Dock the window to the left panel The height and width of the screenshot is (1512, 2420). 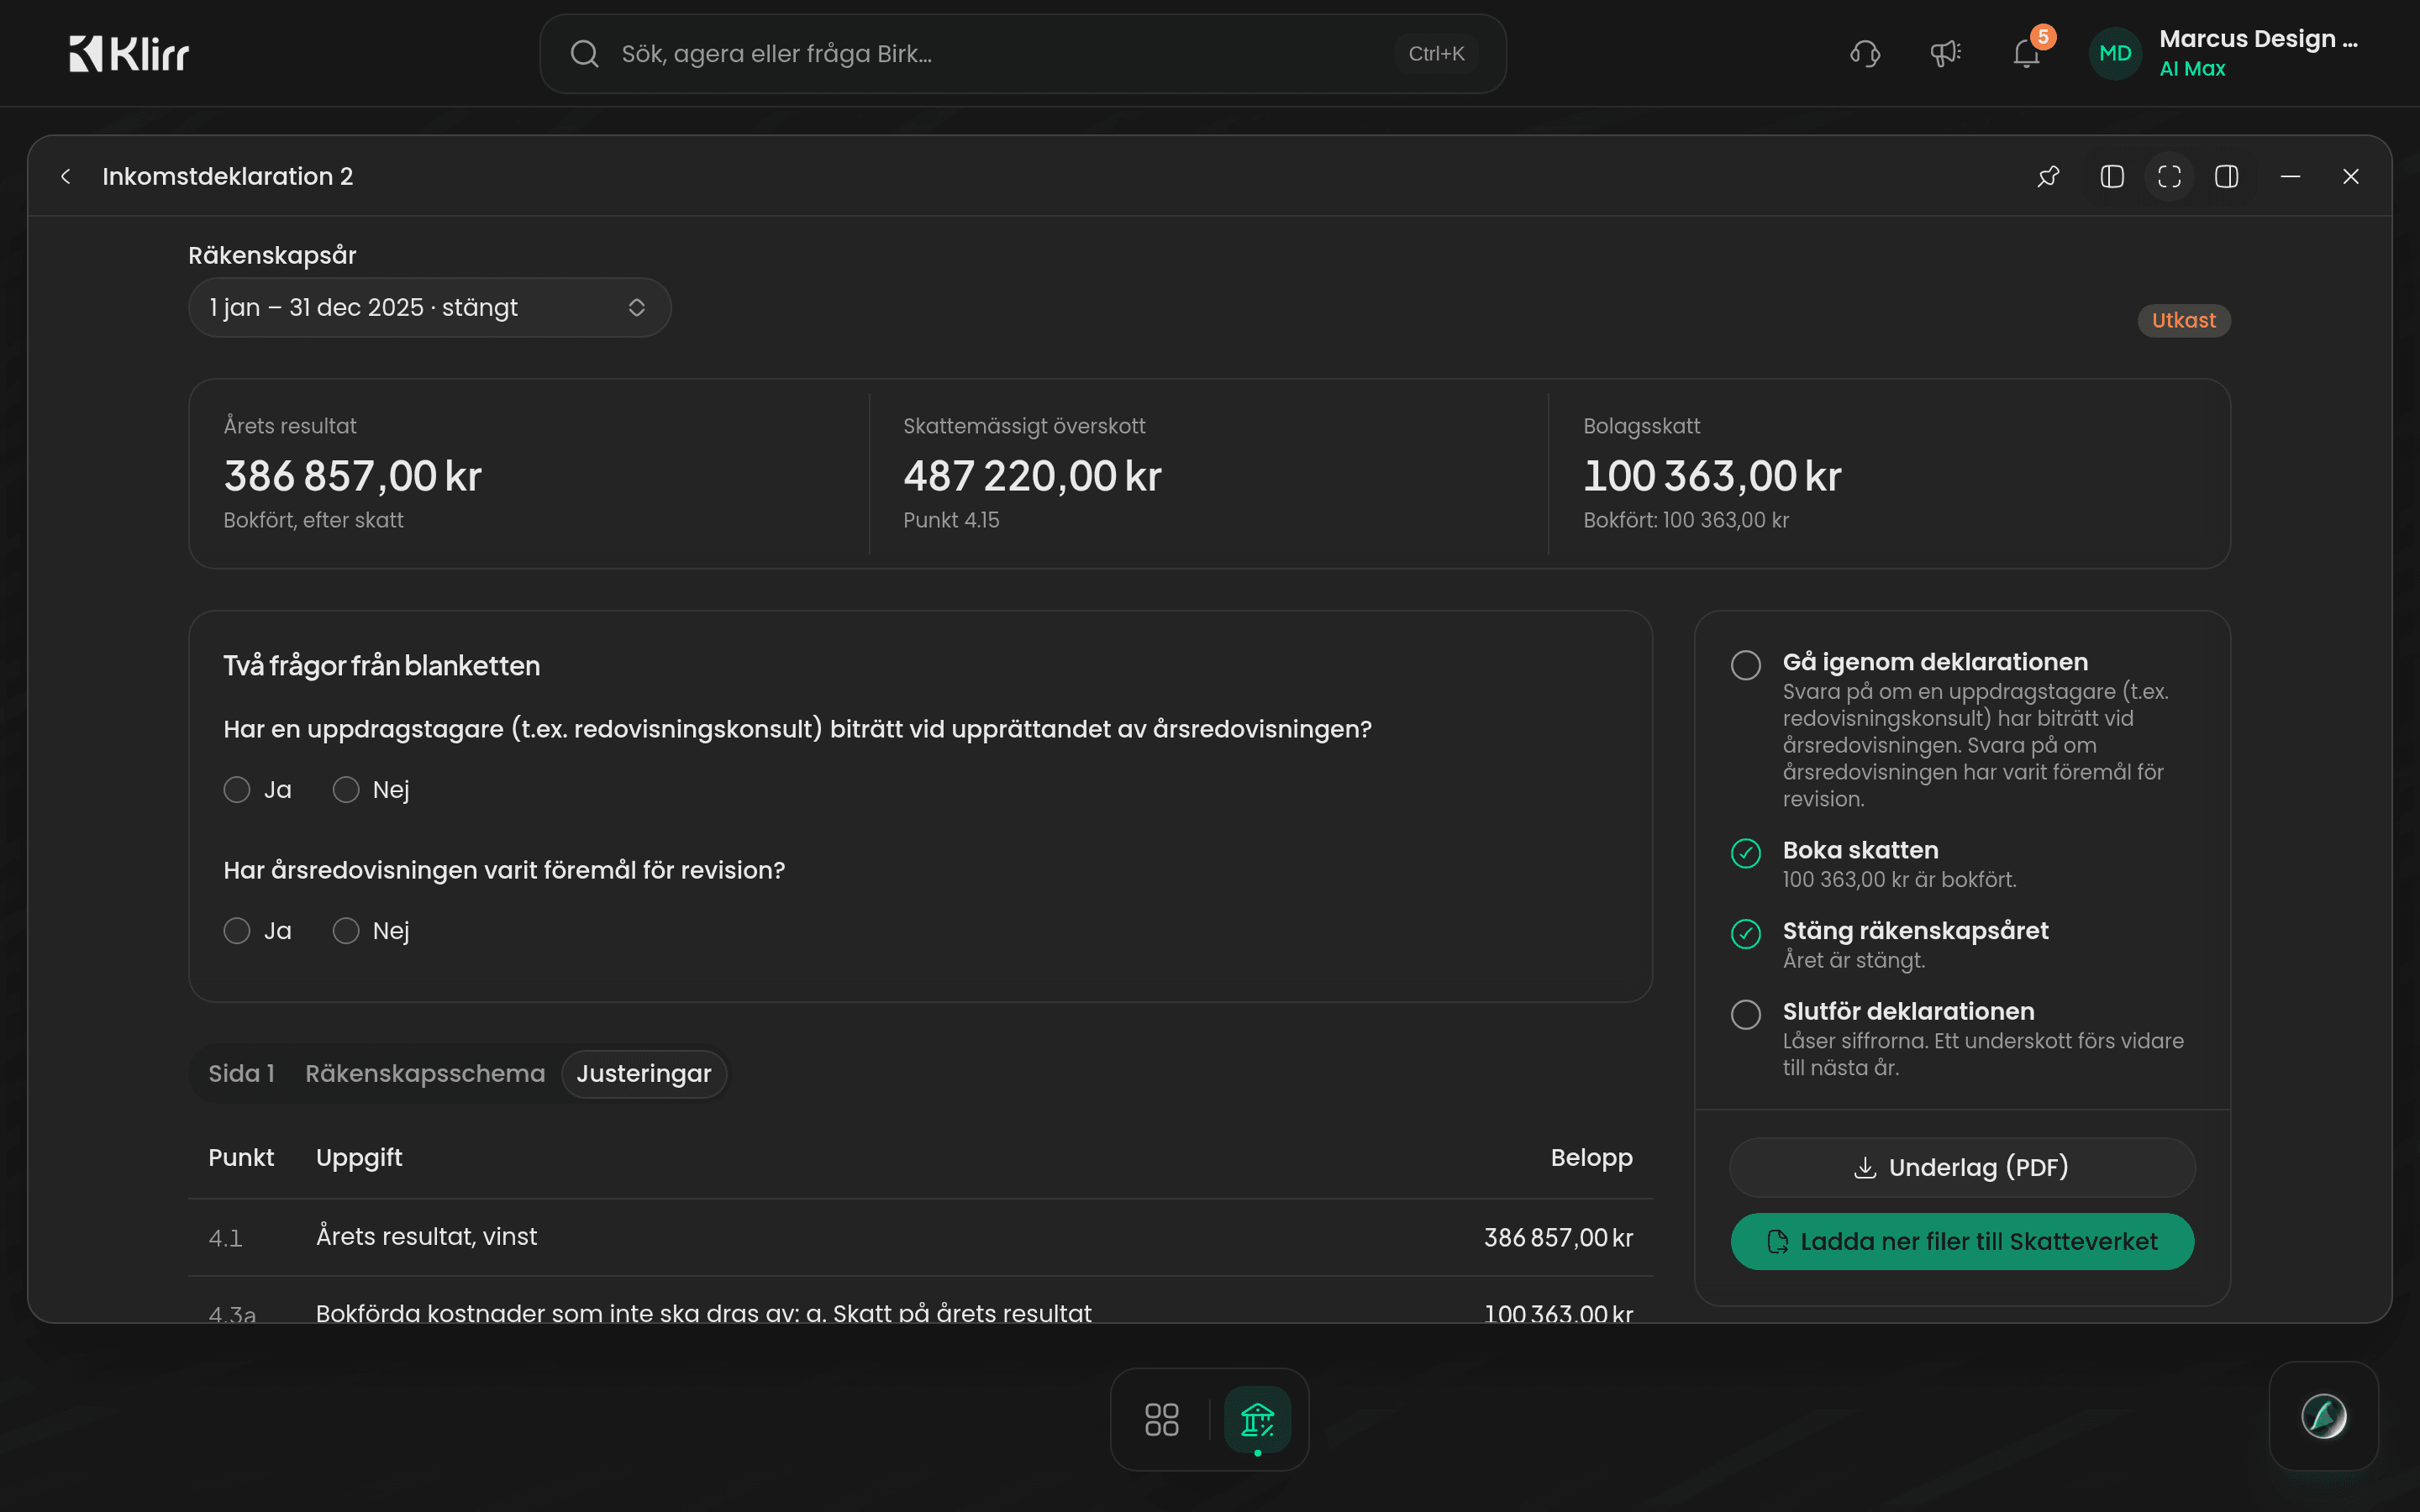pos(2112,177)
